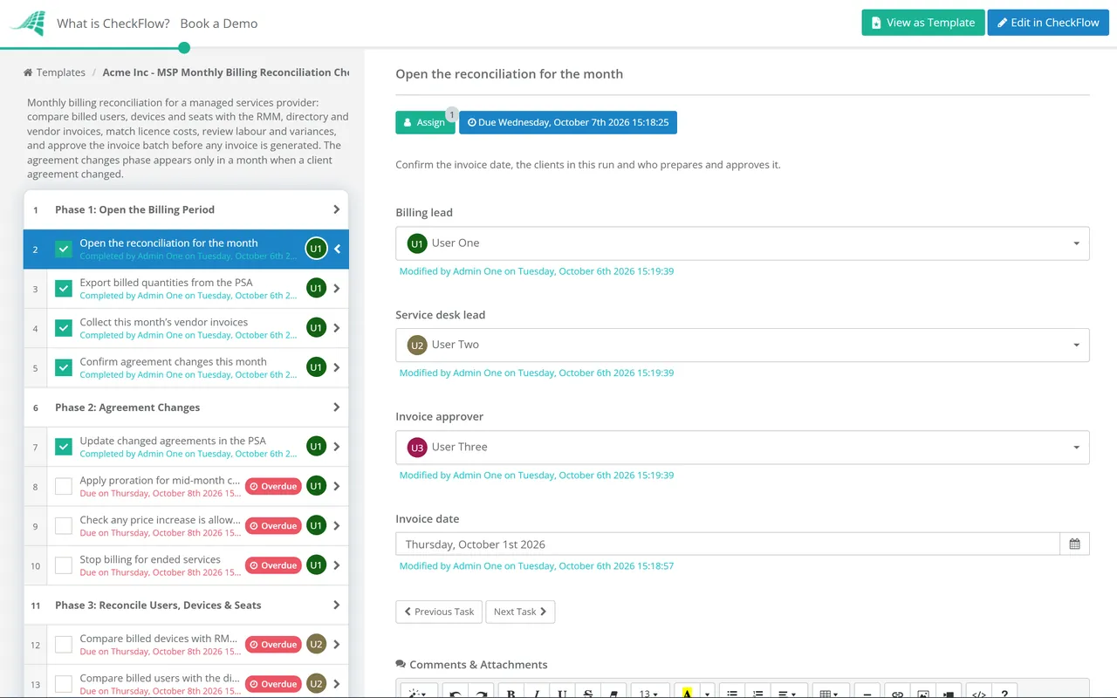The image size is (1117, 698).
Task: Click the 'View as Template' button
Action: [x=923, y=23]
